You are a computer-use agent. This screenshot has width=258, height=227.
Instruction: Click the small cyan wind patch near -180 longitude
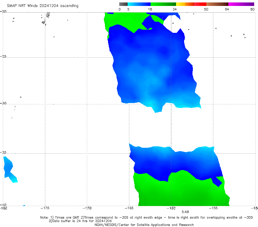coord(10,169)
